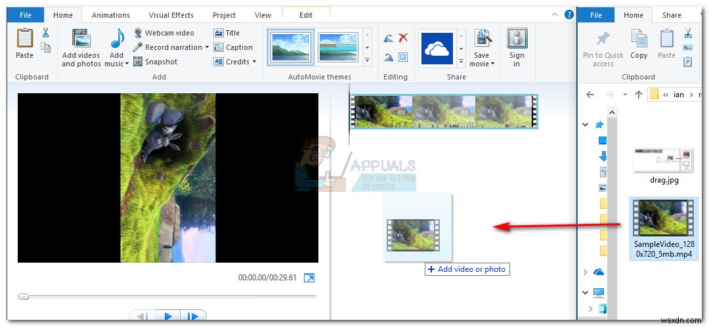Select SampleVideo_1280x720_5mb.mp4 in Explorer

click(664, 229)
